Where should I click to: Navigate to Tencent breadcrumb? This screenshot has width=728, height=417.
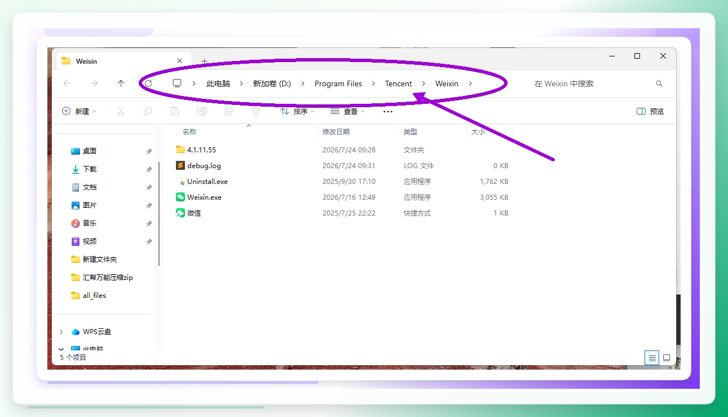coord(399,84)
